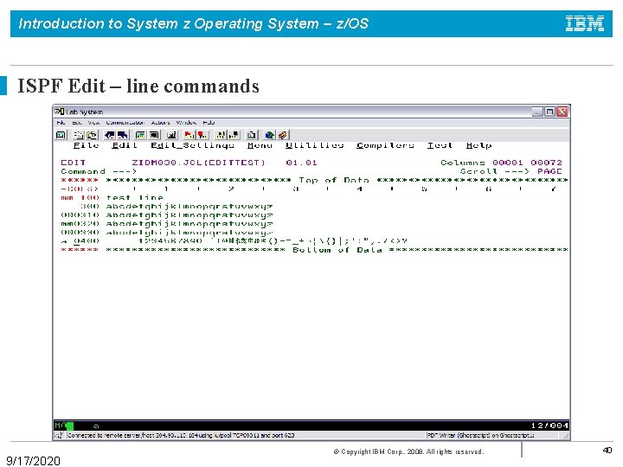The width and height of the screenshot is (623, 467).
Task: Click the 000330 line number field
Action: pos(80,233)
